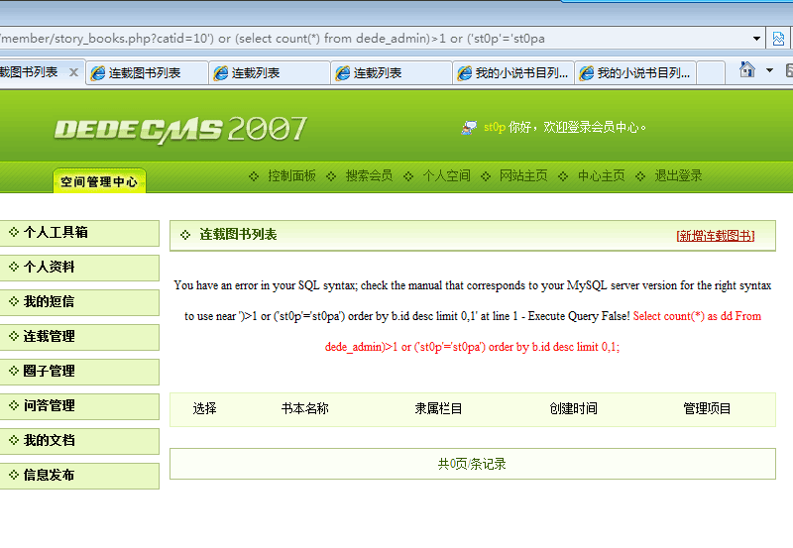The image size is (793, 548).
Task: Open a new blank tab
Action: [x=711, y=72]
